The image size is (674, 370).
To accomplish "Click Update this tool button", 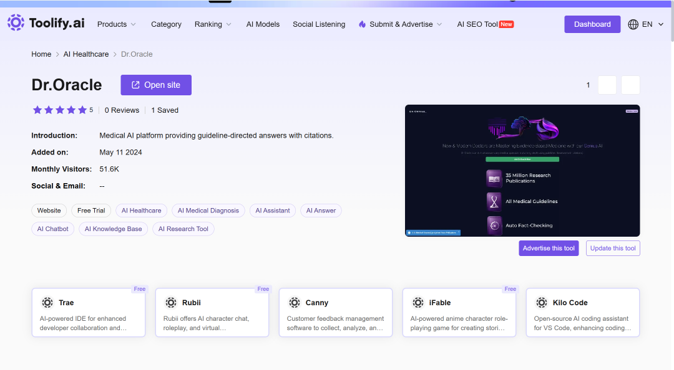I will pyautogui.click(x=613, y=248).
